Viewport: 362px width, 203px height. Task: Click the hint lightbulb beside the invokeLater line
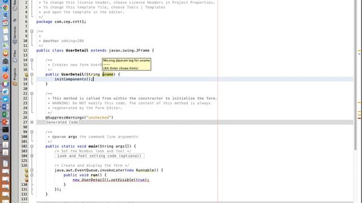26,170
